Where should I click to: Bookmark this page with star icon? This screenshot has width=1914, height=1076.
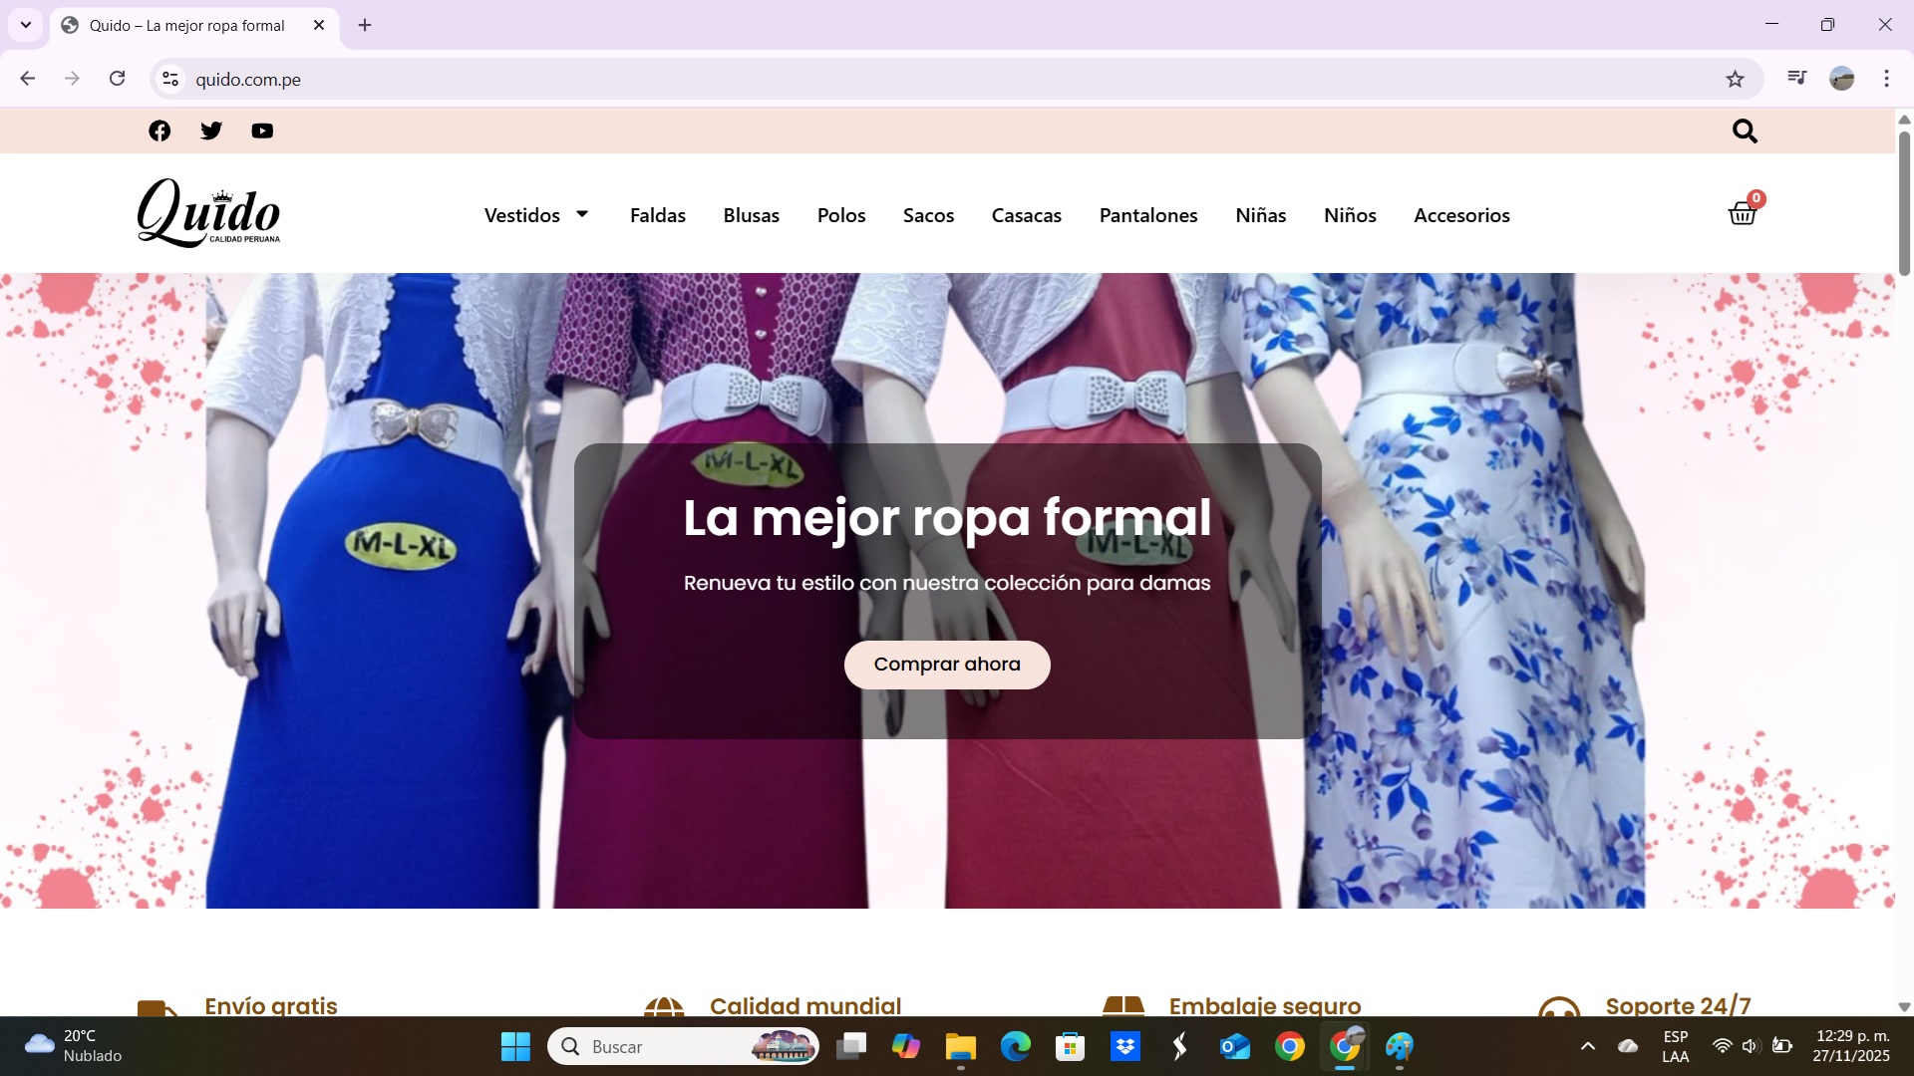tap(1735, 79)
